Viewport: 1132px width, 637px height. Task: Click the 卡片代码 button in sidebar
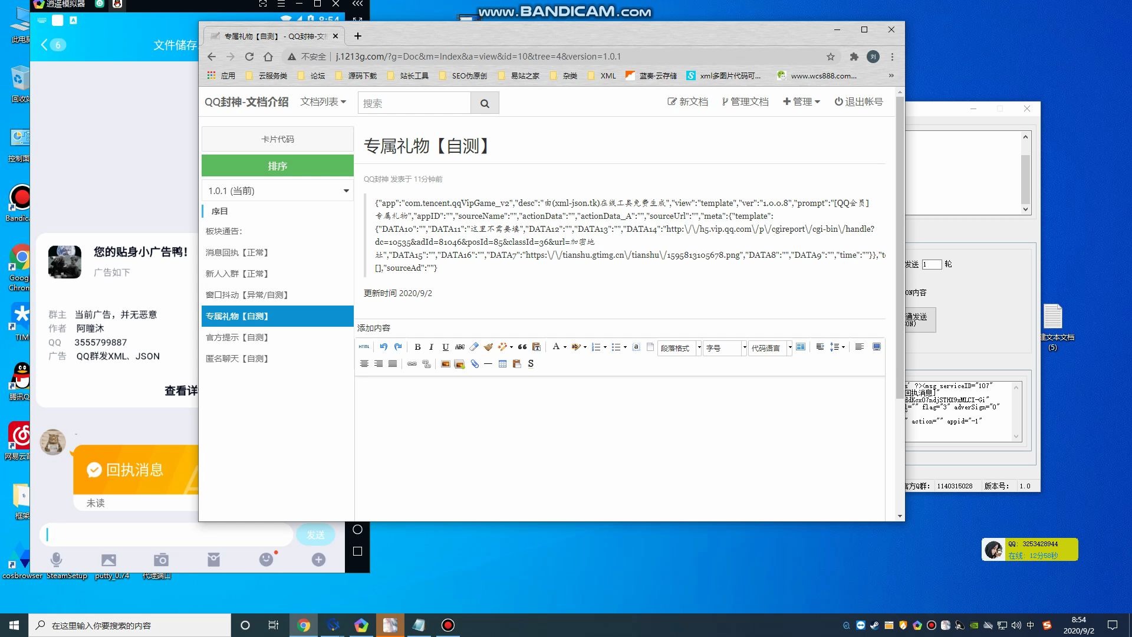click(278, 139)
